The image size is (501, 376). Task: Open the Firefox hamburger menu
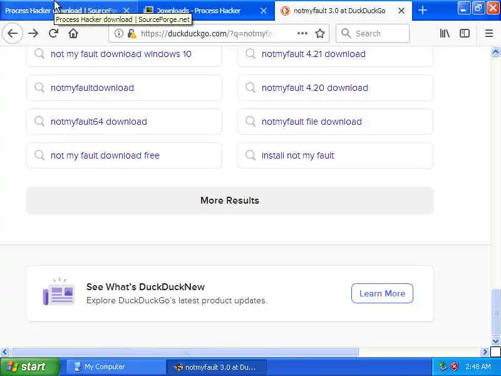[489, 33]
